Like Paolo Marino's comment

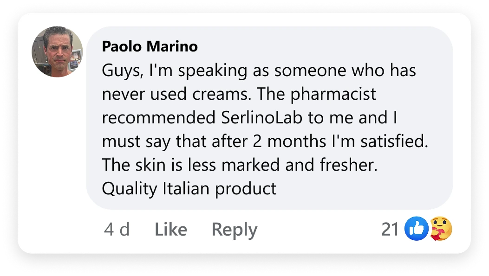(x=170, y=230)
